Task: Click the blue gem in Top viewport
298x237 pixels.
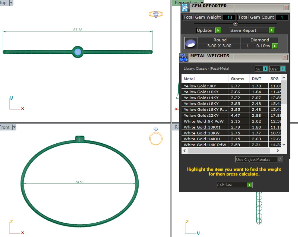Action: tap(78, 52)
